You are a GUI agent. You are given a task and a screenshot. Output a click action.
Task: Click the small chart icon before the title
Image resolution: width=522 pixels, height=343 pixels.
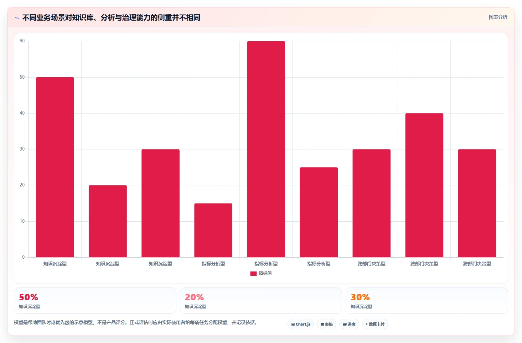(17, 18)
